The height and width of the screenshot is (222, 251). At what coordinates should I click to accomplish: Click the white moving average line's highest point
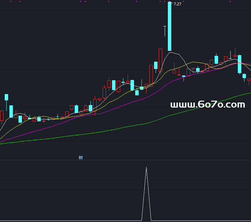click(170, 52)
